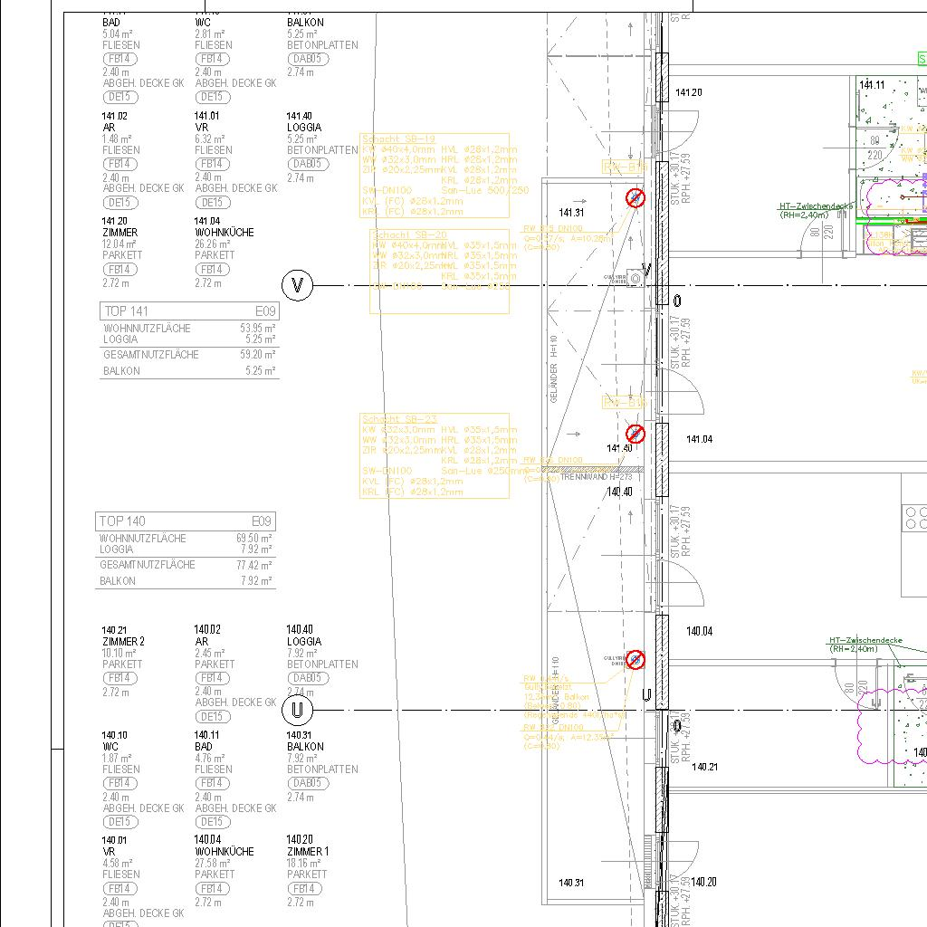The image size is (927, 927).
Task: Select the grid axis bubble labeled U
Action: coord(297,711)
